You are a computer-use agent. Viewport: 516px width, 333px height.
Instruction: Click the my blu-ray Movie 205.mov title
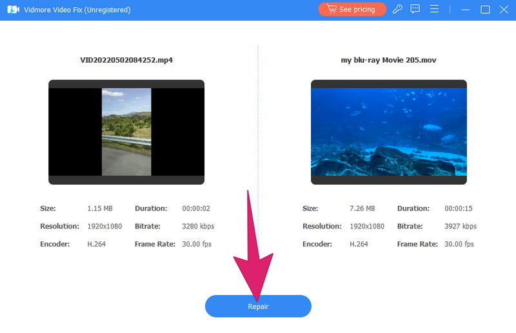(x=389, y=60)
